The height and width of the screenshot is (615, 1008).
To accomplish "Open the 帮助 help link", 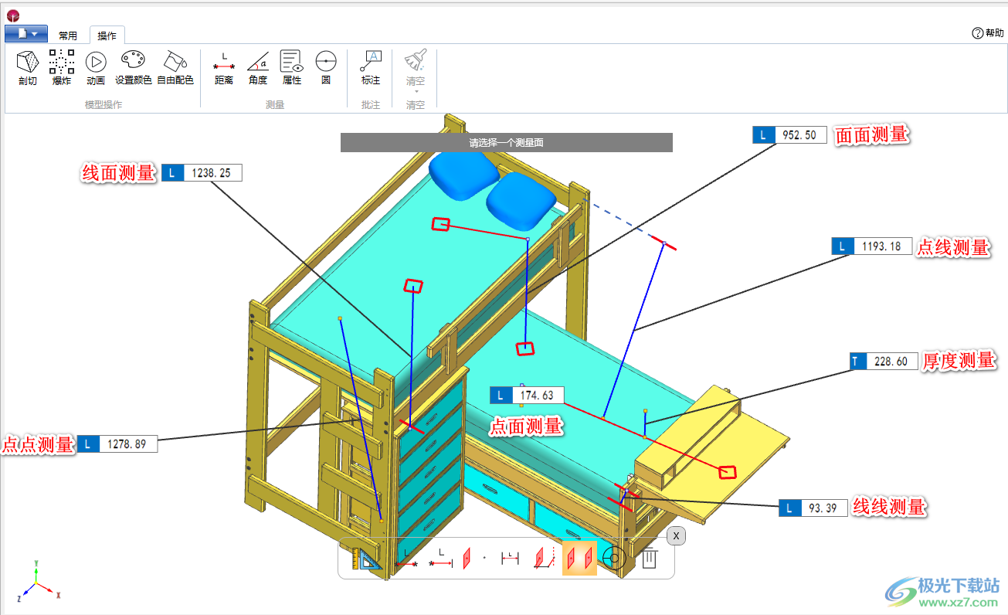I will pos(988,33).
